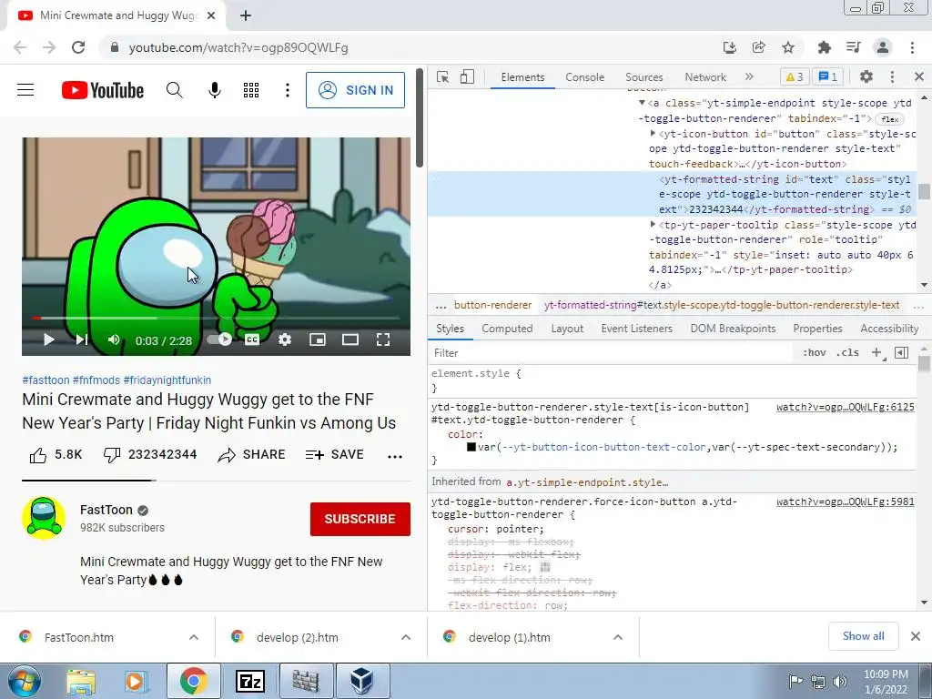This screenshot has height=699, width=932.
Task: Toggle the :hov element state panel
Action: (815, 352)
